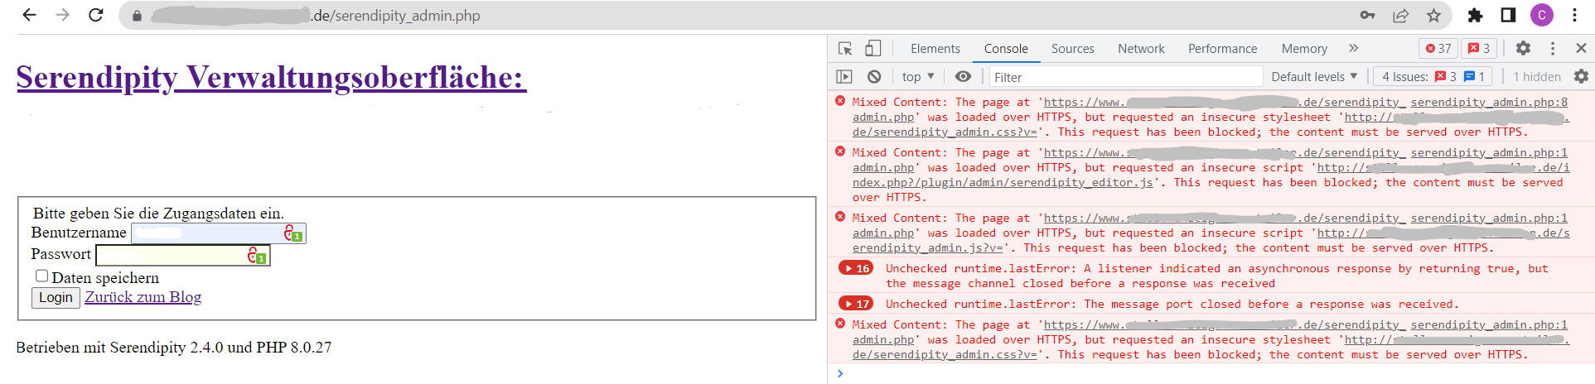Open DevTools settings gear

1523,49
